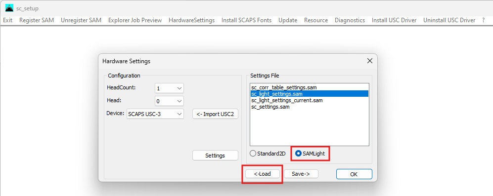Image resolution: width=493 pixels, height=196 pixels.
Task: Open the Resource menu
Action: point(316,20)
